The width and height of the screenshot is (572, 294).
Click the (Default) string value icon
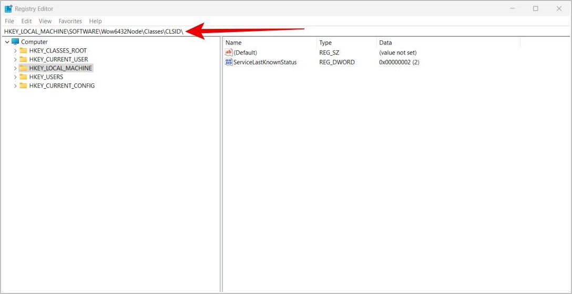click(229, 52)
